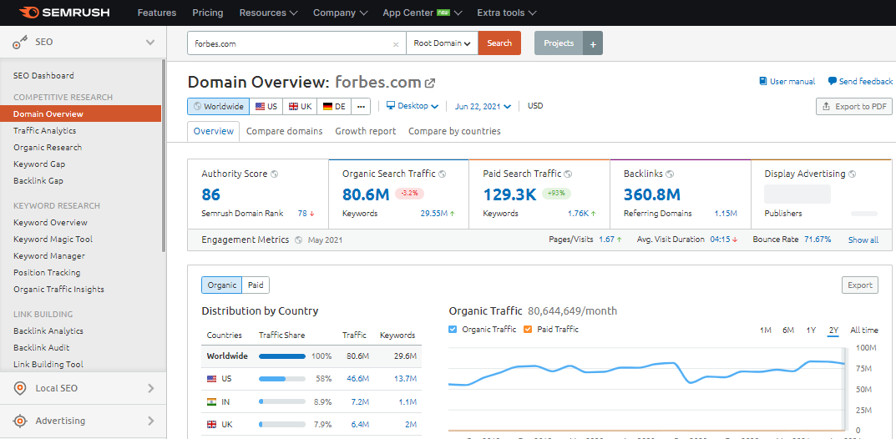
Task: Click the globe icon next to Backlinks
Action: [670, 174]
